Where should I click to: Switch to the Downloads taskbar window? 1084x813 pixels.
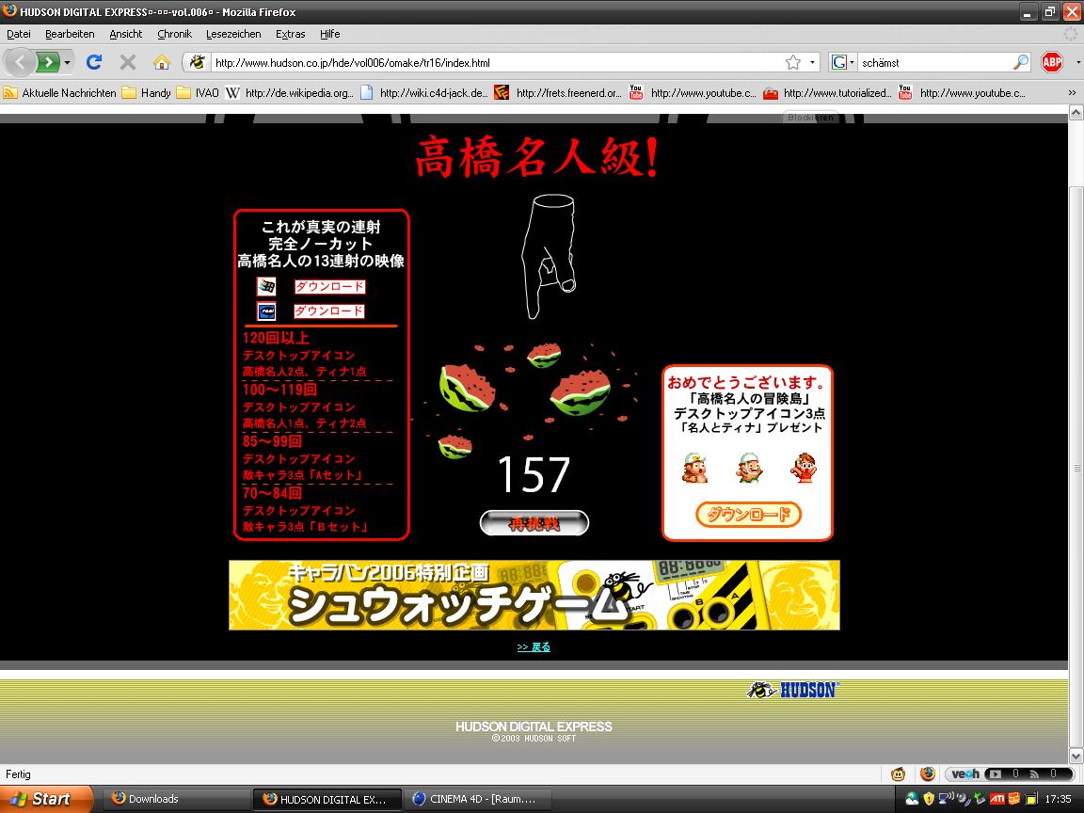[176, 799]
